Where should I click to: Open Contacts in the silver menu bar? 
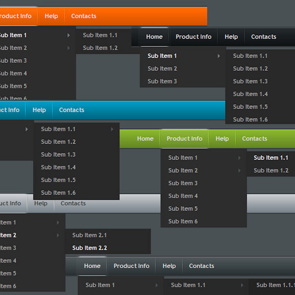click(73, 204)
